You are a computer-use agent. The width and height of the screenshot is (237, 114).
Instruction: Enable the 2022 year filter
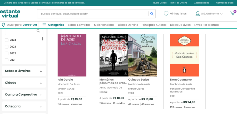pos(7,53)
